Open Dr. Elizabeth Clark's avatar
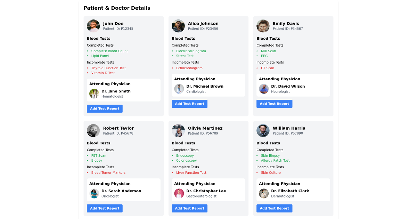Image resolution: width=417 pixels, height=219 pixels. [x=264, y=194]
